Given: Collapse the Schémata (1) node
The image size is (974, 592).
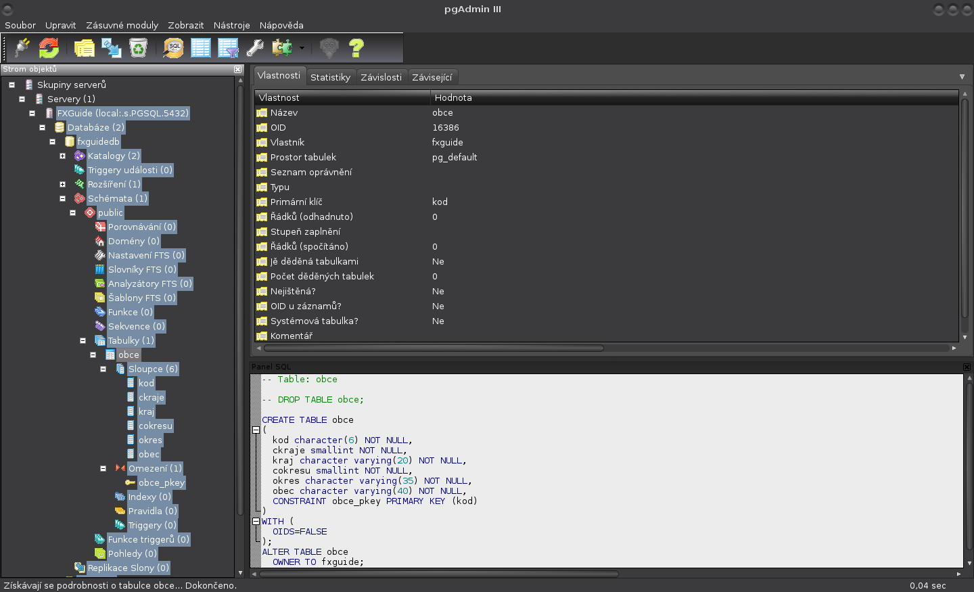Looking at the screenshot, I should click(x=62, y=198).
